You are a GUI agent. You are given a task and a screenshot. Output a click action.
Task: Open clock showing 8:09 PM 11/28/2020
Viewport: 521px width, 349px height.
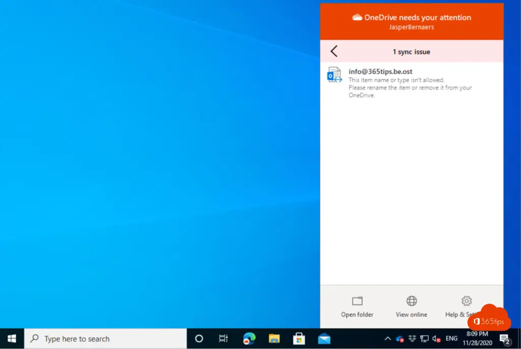[x=477, y=338]
